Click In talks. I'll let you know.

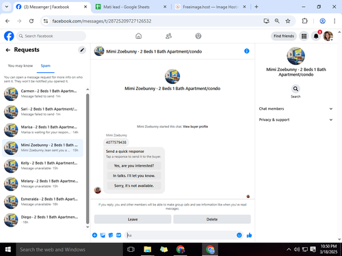click(134, 175)
